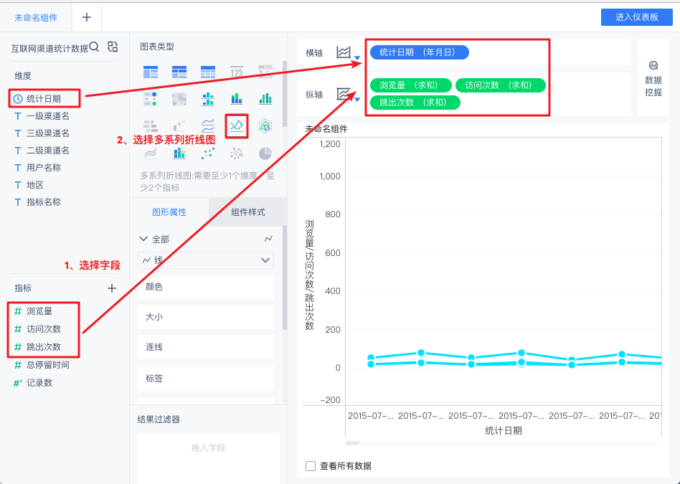Click the line style icon beside 全部
Viewport: 680px width, 484px height.
click(268, 239)
